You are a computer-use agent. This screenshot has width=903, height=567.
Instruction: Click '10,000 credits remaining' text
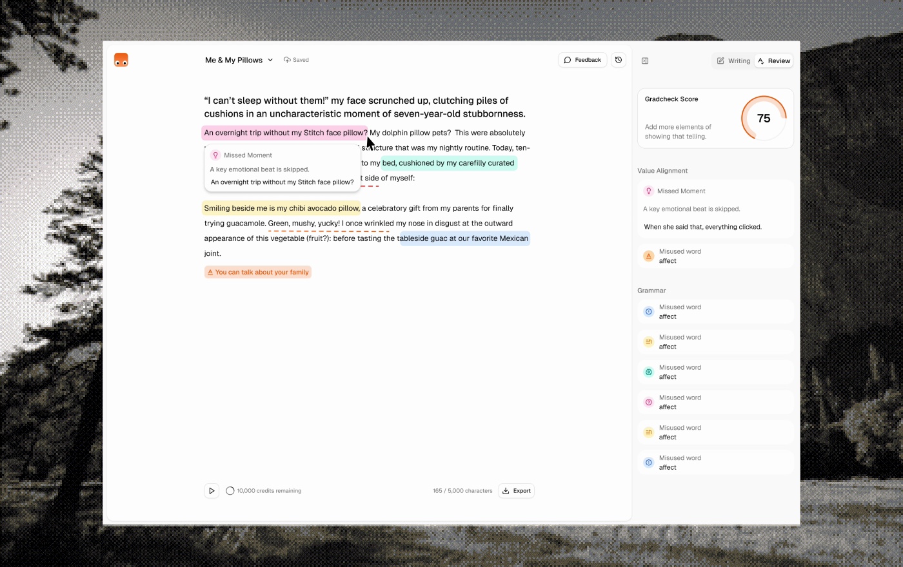pyautogui.click(x=269, y=491)
